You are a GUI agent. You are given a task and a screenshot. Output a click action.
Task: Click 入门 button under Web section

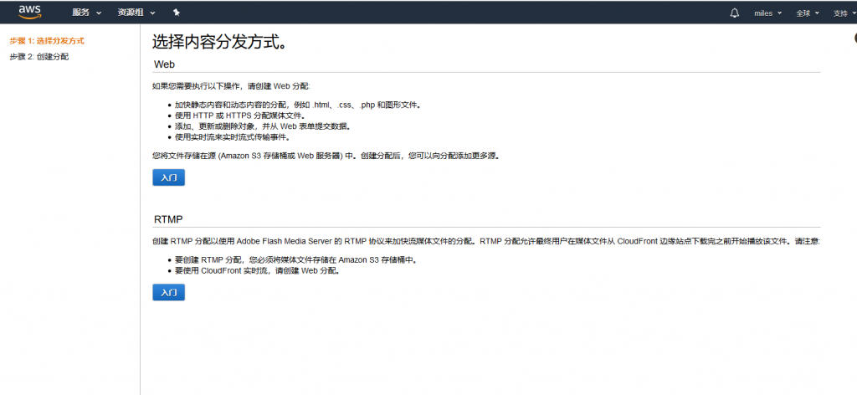pyautogui.click(x=168, y=177)
